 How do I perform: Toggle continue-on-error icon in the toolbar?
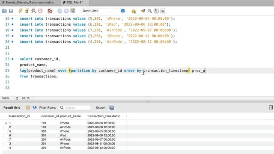(x=50, y=11)
